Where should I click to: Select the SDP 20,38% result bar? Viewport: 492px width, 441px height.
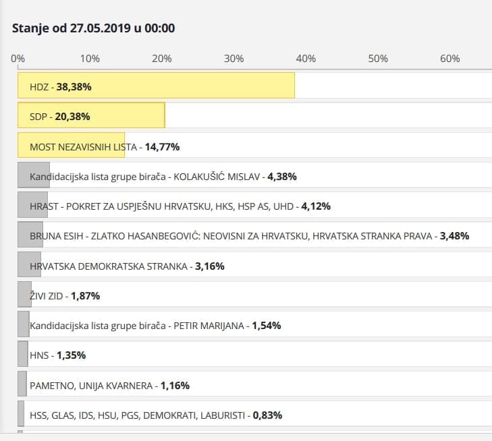(91, 116)
